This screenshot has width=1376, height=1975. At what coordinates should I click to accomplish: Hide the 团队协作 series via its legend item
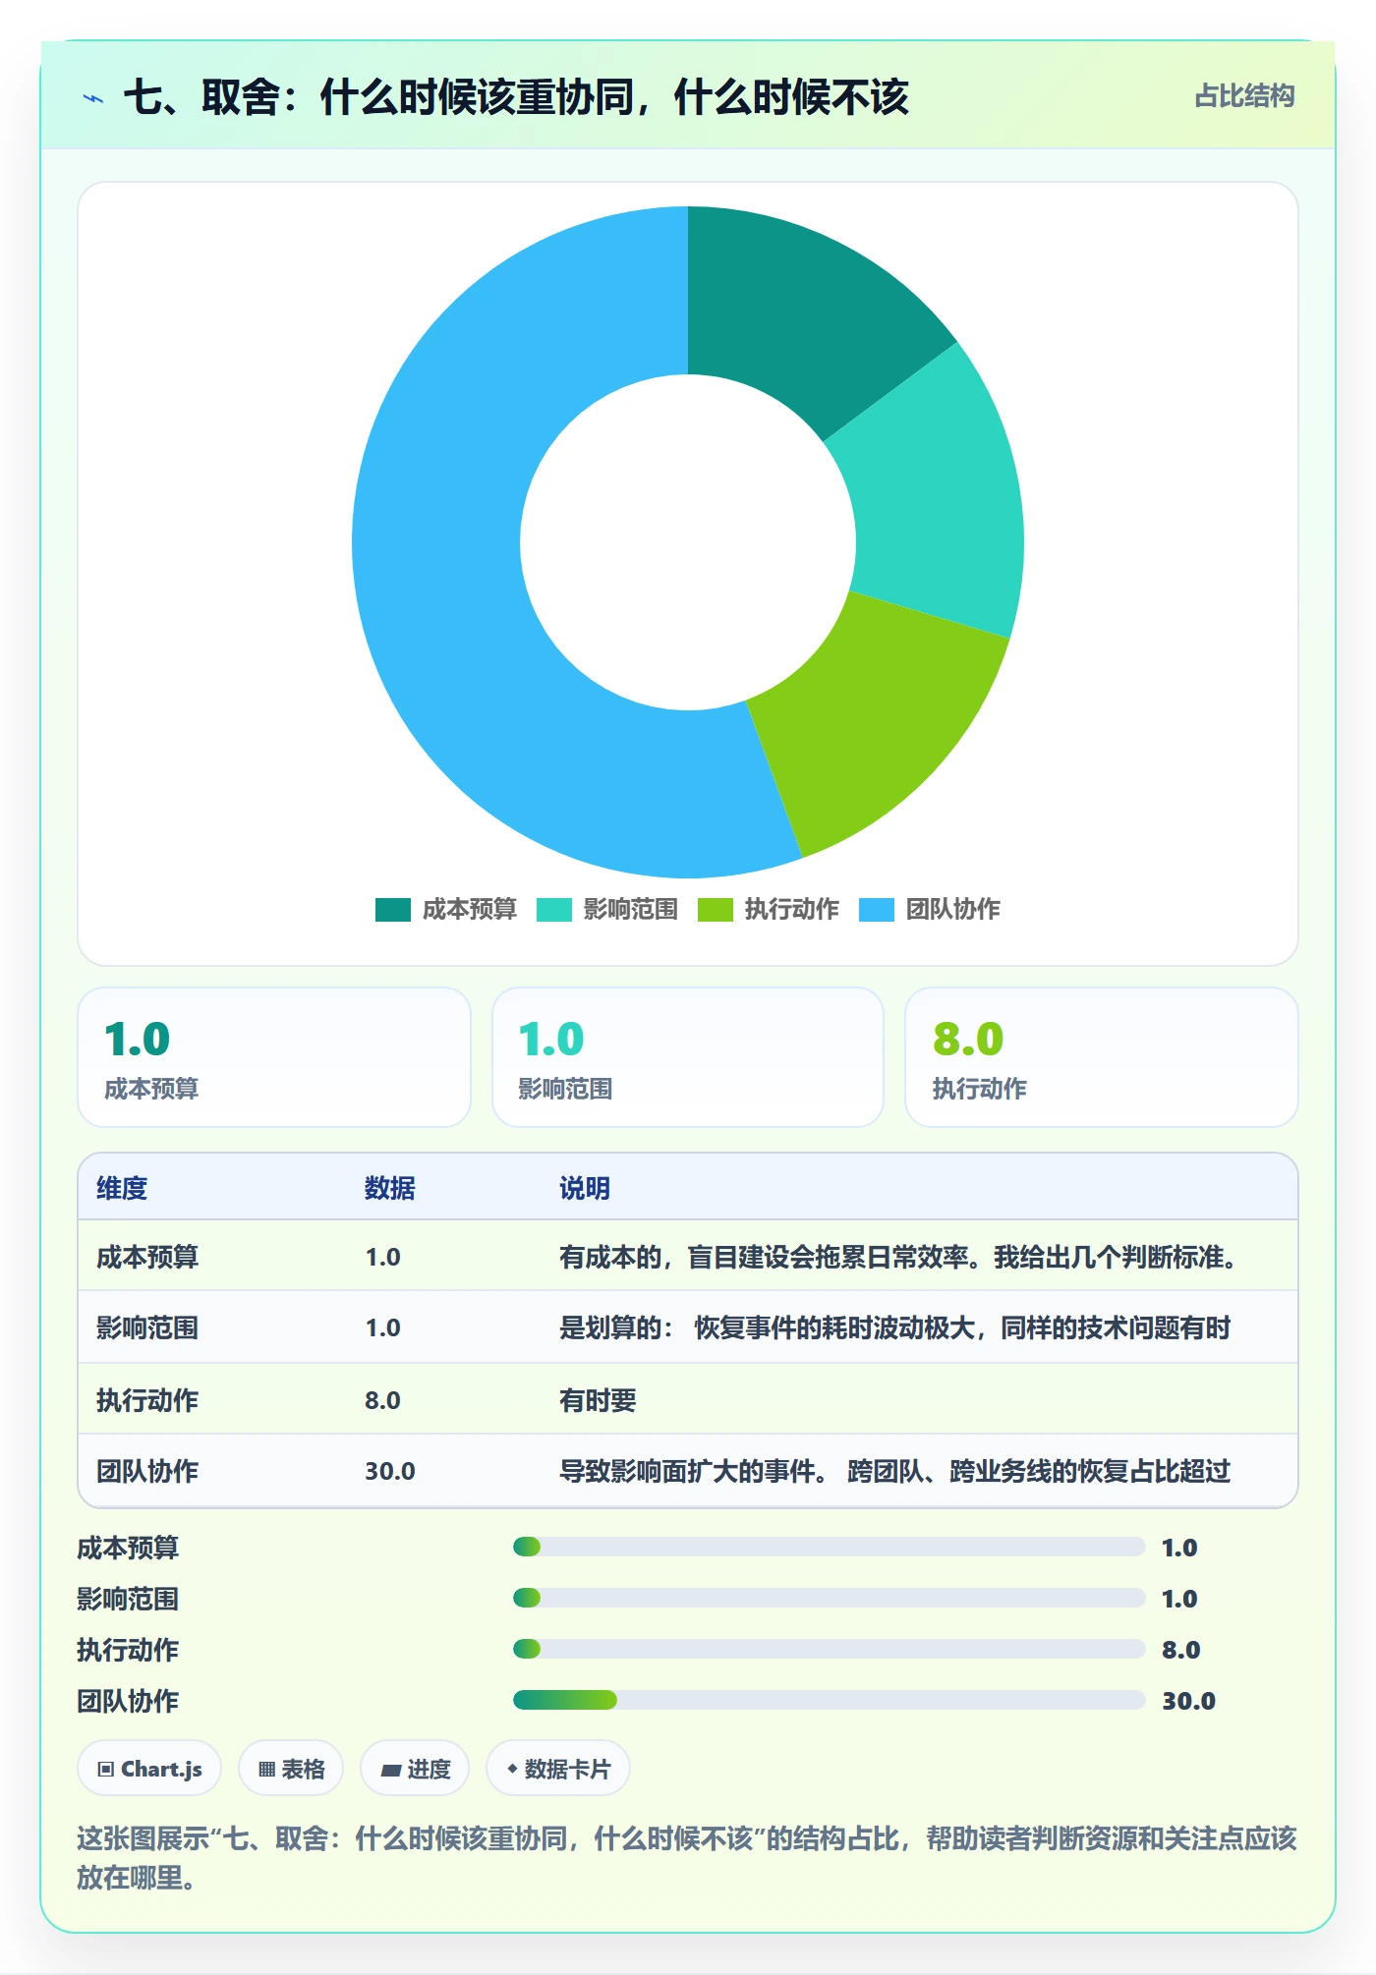pos(930,910)
